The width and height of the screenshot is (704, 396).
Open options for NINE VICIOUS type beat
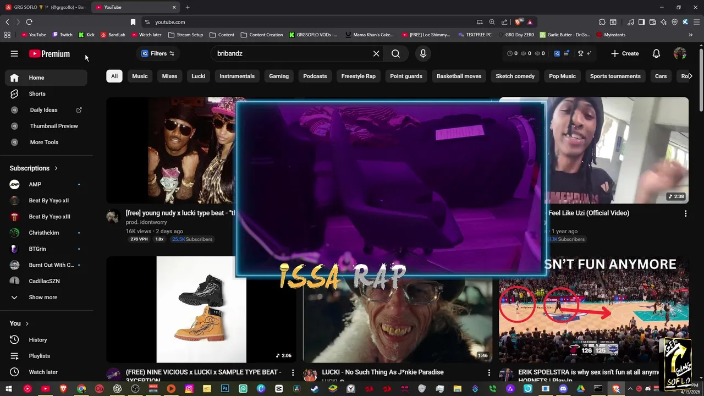(293, 373)
